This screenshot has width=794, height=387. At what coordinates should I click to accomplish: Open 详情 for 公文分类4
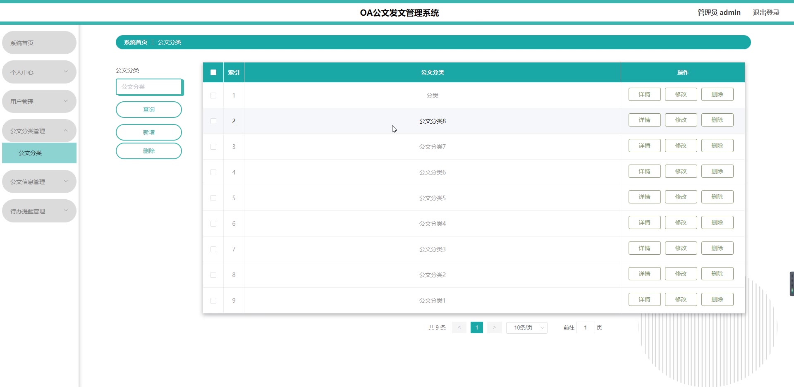(x=645, y=222)
